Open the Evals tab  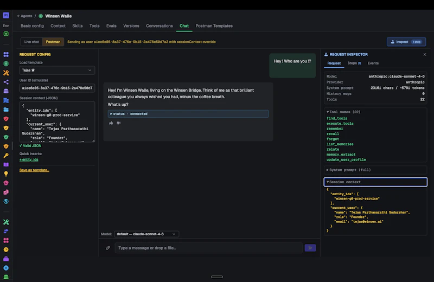pyautogui.click(x=111, y=25)
